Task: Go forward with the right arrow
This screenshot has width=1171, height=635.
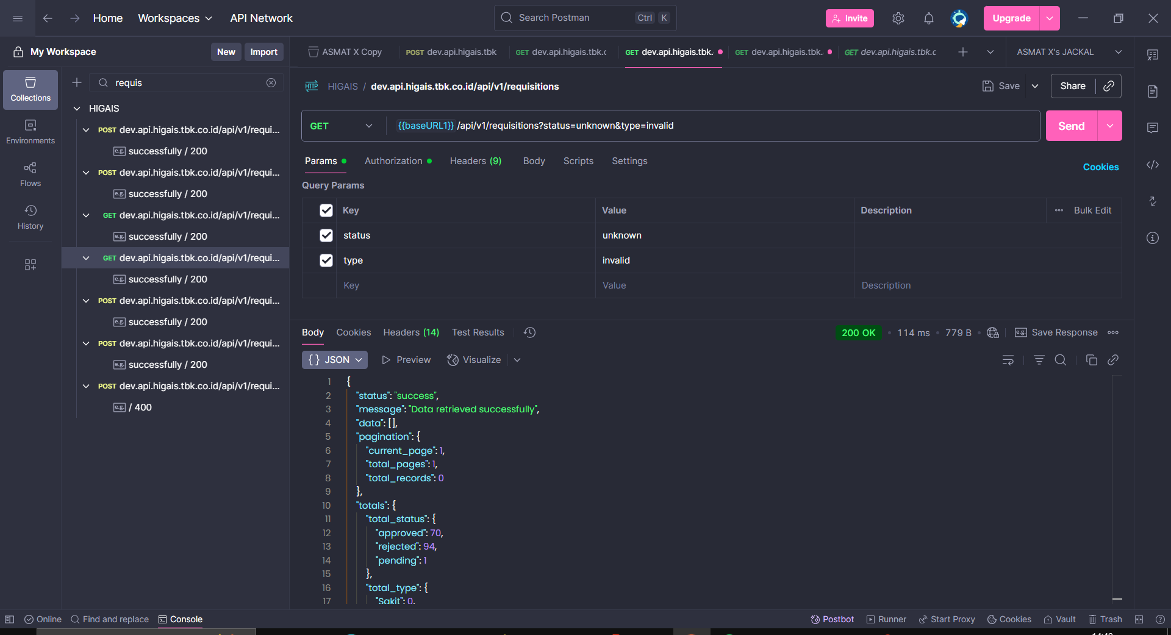Action: (x=74, y=18)
